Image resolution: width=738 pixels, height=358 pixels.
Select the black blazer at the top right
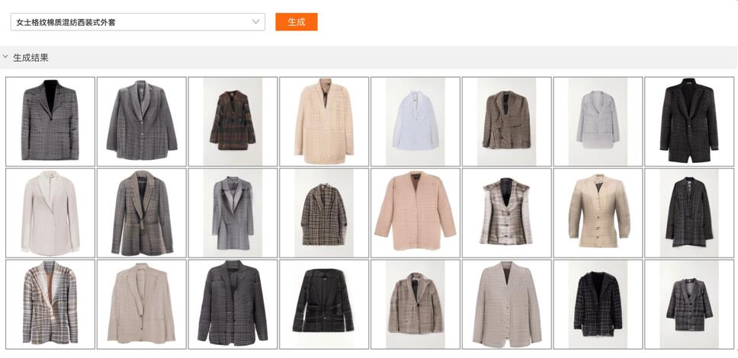pyautogui.click(x=689, y=121)
